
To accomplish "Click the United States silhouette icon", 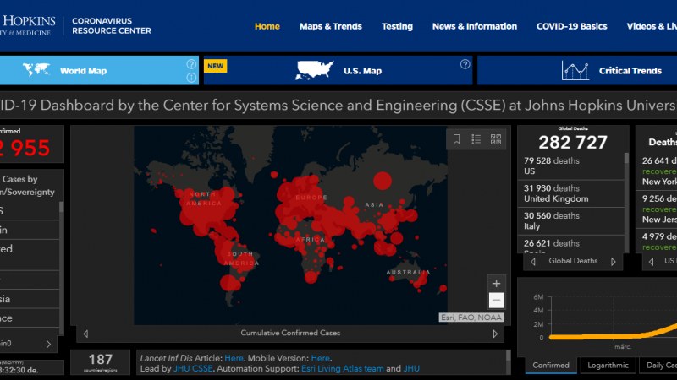I will pos(315,70).
